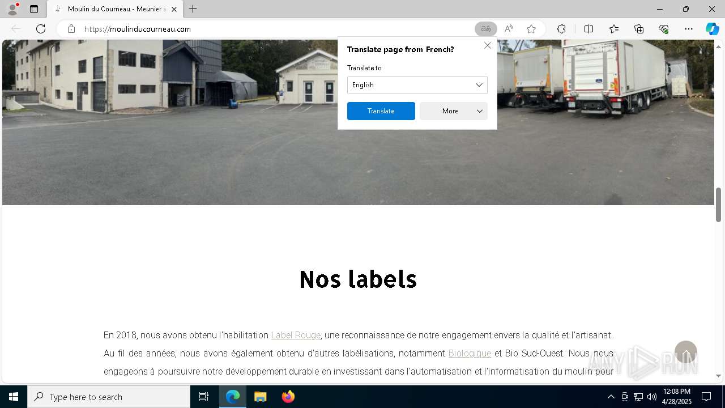
Task: Open network status tray icon
Action: (x=638, y=397)
